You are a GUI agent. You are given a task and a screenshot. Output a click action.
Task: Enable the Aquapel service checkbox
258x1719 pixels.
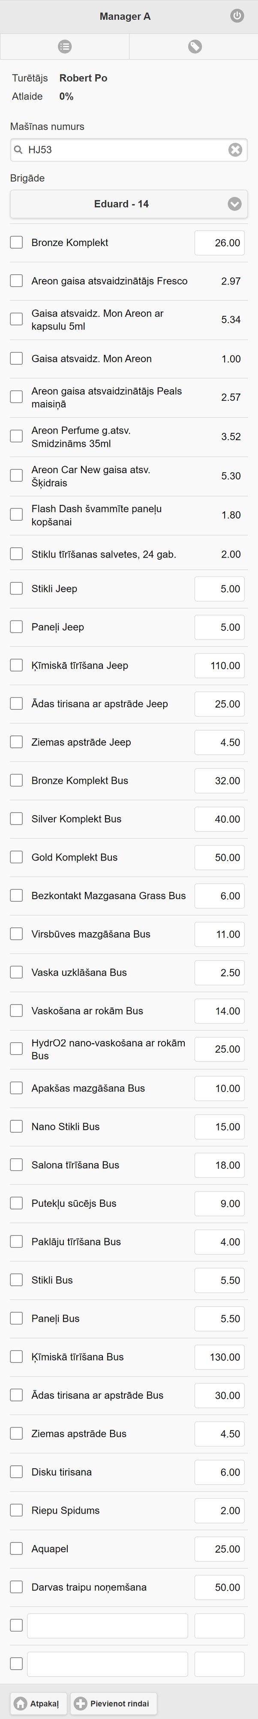(17, 1548)
